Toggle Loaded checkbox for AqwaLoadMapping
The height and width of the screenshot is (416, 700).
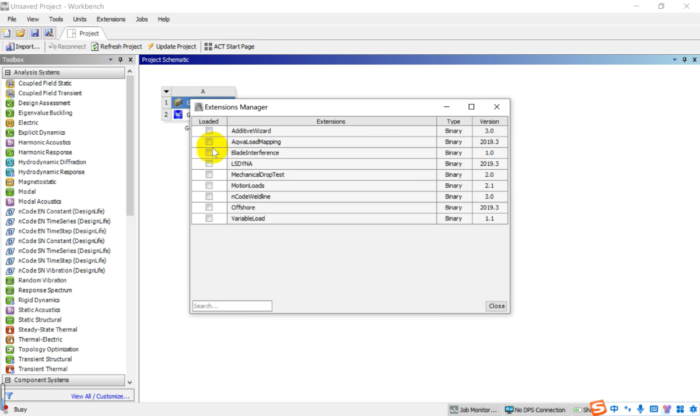[x=209, y=142]
